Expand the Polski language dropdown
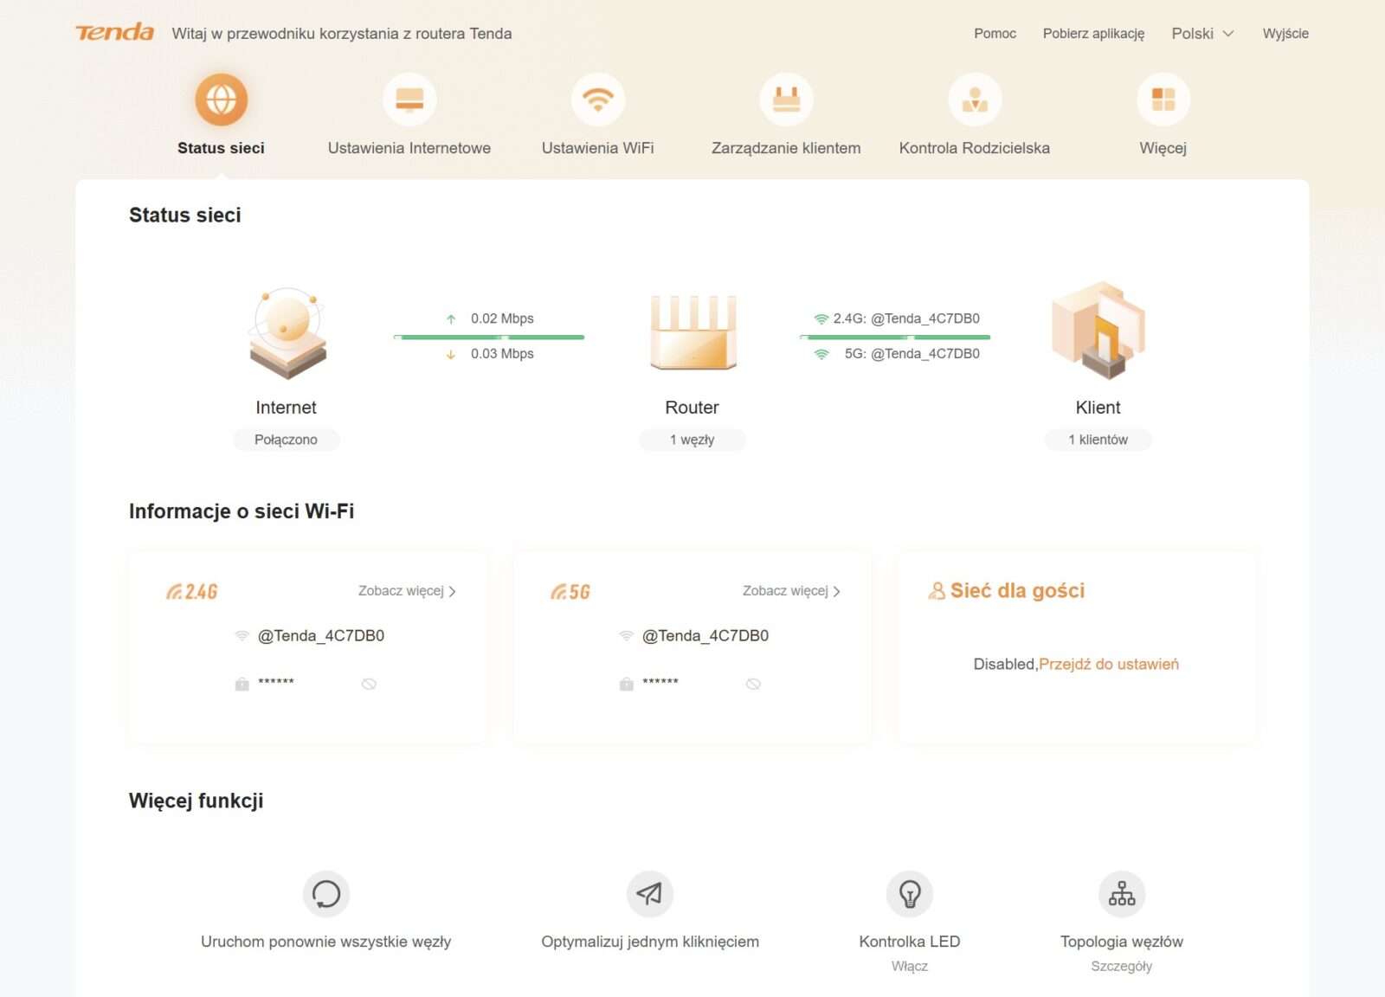Image resolution: width=1385 pixels, height=997 pixels. [x=1201, y=34]
